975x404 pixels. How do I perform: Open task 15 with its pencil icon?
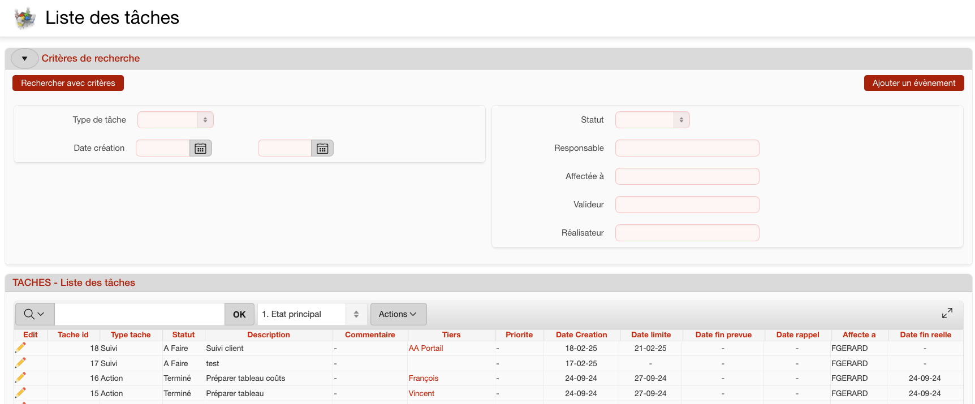pyautogui.click(x=21, y=393)
